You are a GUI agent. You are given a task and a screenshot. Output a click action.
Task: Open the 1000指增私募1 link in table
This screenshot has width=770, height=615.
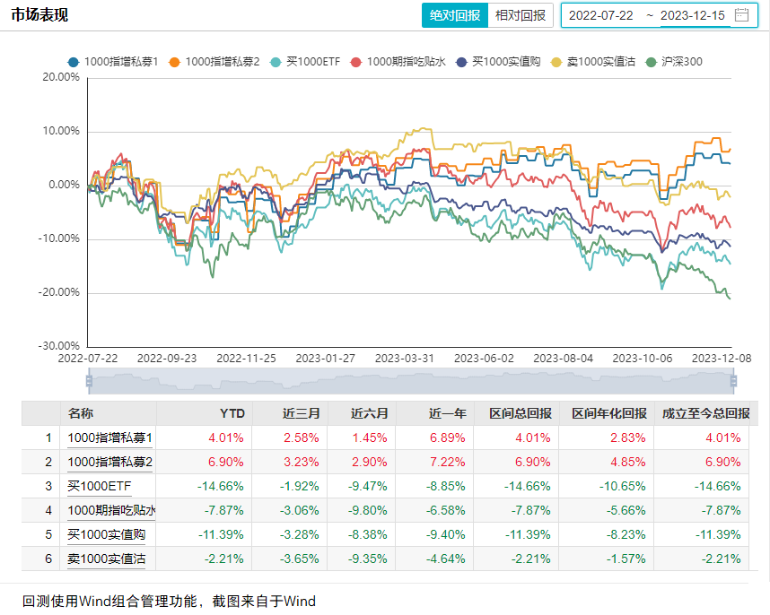[110, 438]
